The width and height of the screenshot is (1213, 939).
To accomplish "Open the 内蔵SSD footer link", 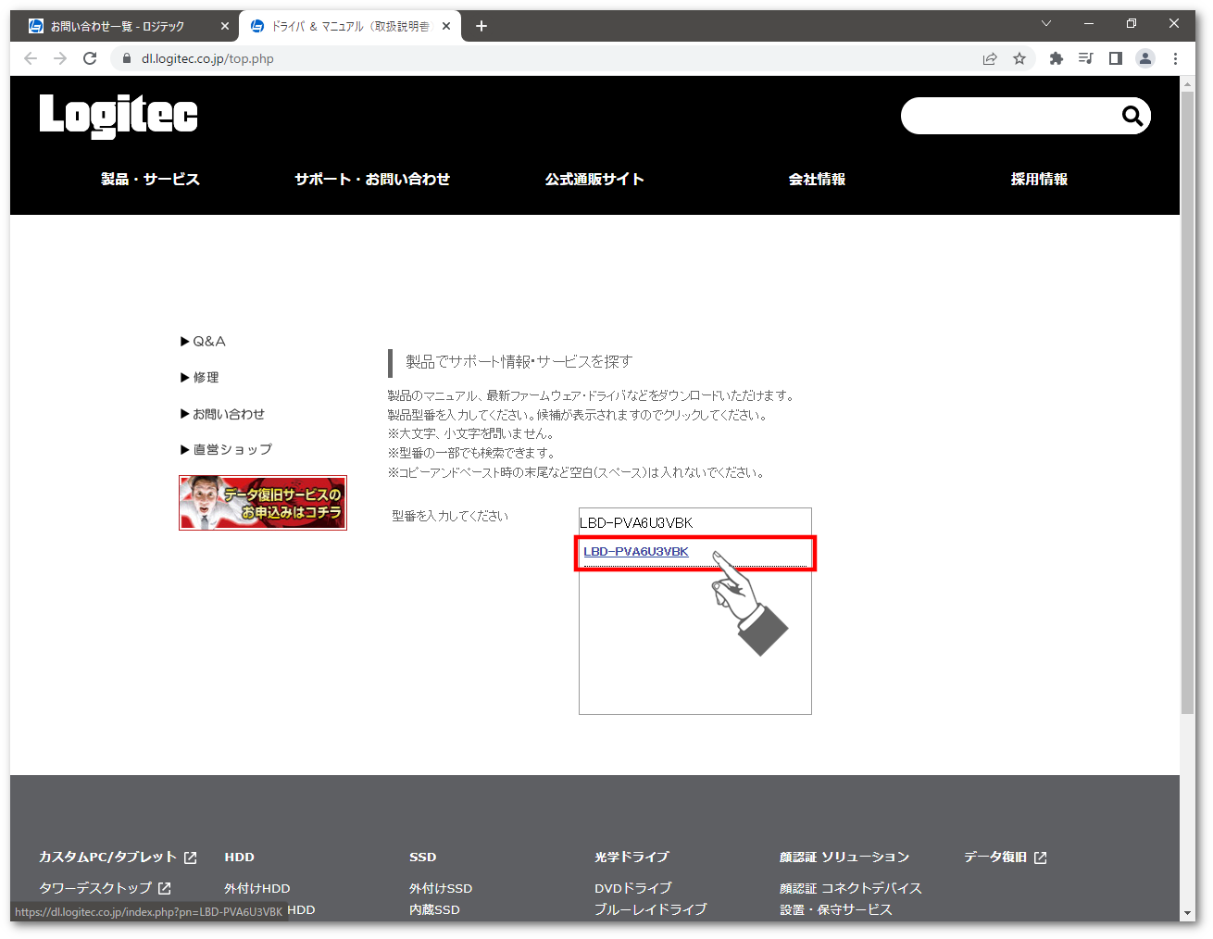I will (x=434, y=909).
